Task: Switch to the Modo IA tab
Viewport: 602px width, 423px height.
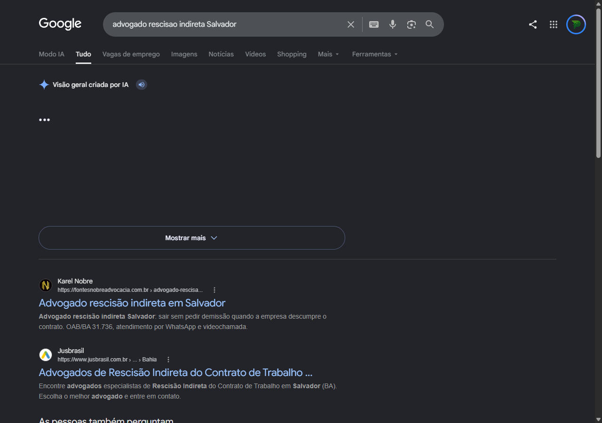Action: coord(51,54)
